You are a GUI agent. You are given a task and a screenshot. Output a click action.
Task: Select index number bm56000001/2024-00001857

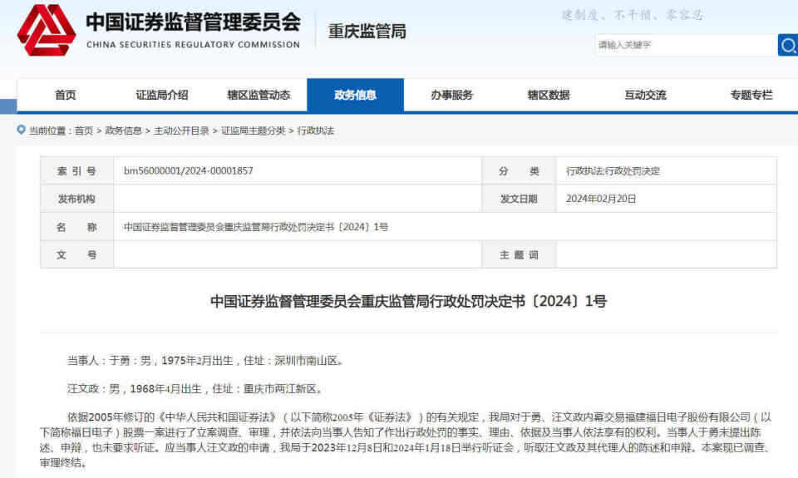[x=189, y=171]
